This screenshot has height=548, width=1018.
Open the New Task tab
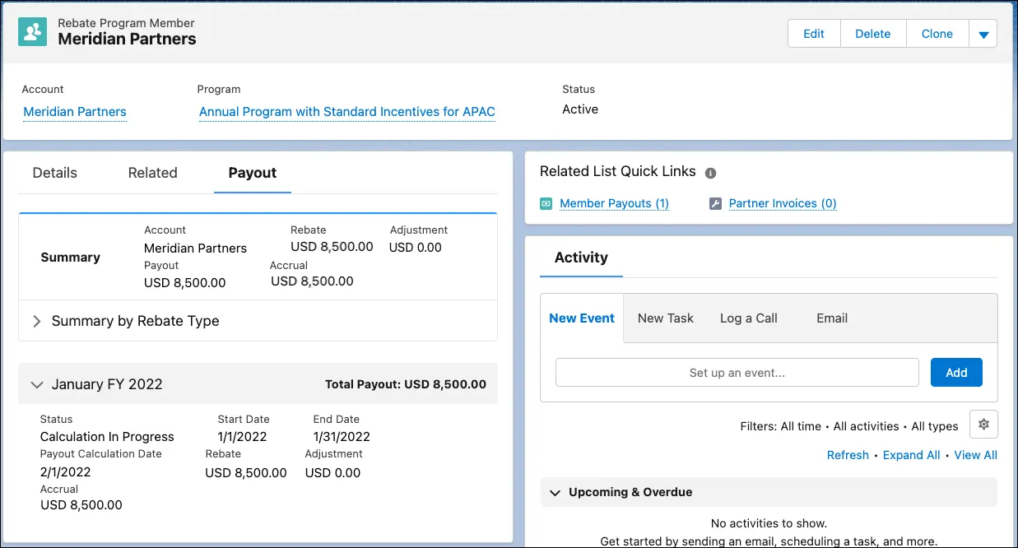[x=666, y=318]
